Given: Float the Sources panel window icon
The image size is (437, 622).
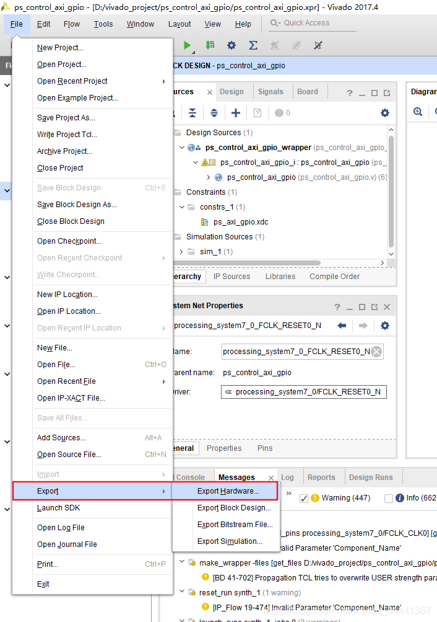Looking at the screenshot, I should (x=387, y=93).
